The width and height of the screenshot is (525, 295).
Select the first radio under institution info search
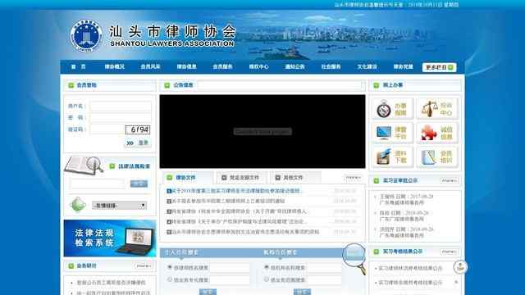coord(267,267)
